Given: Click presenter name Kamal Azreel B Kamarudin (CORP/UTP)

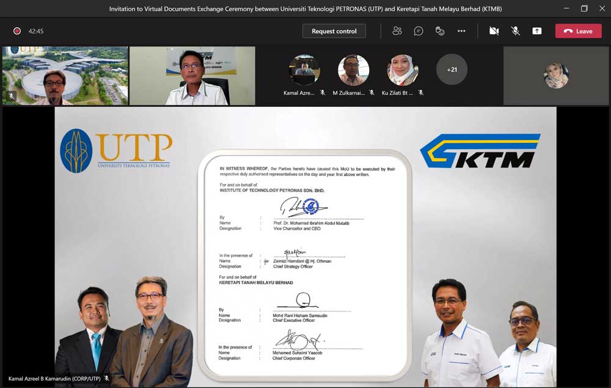Looking at the screenshot, I should point(54,379).
